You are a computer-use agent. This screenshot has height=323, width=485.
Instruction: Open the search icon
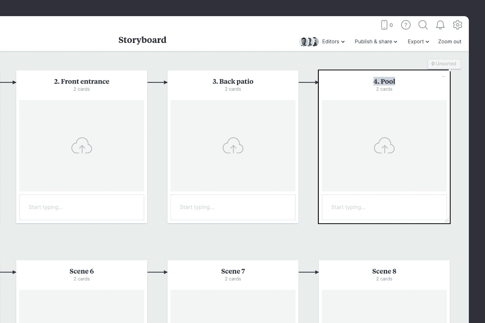click(x=423, y=25)
